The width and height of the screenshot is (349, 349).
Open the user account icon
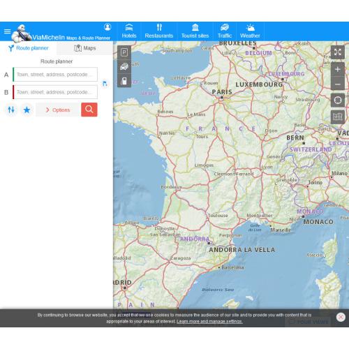[107, 27]
